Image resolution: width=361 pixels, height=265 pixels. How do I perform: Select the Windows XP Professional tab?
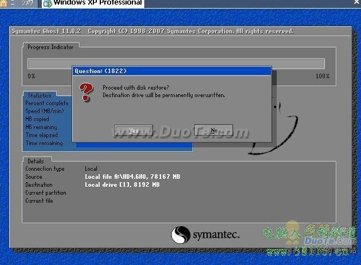click(93, 3)
